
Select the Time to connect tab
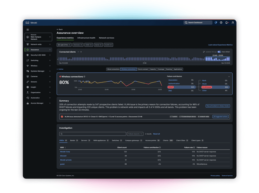pyautogui.click(x=143, y=69)
